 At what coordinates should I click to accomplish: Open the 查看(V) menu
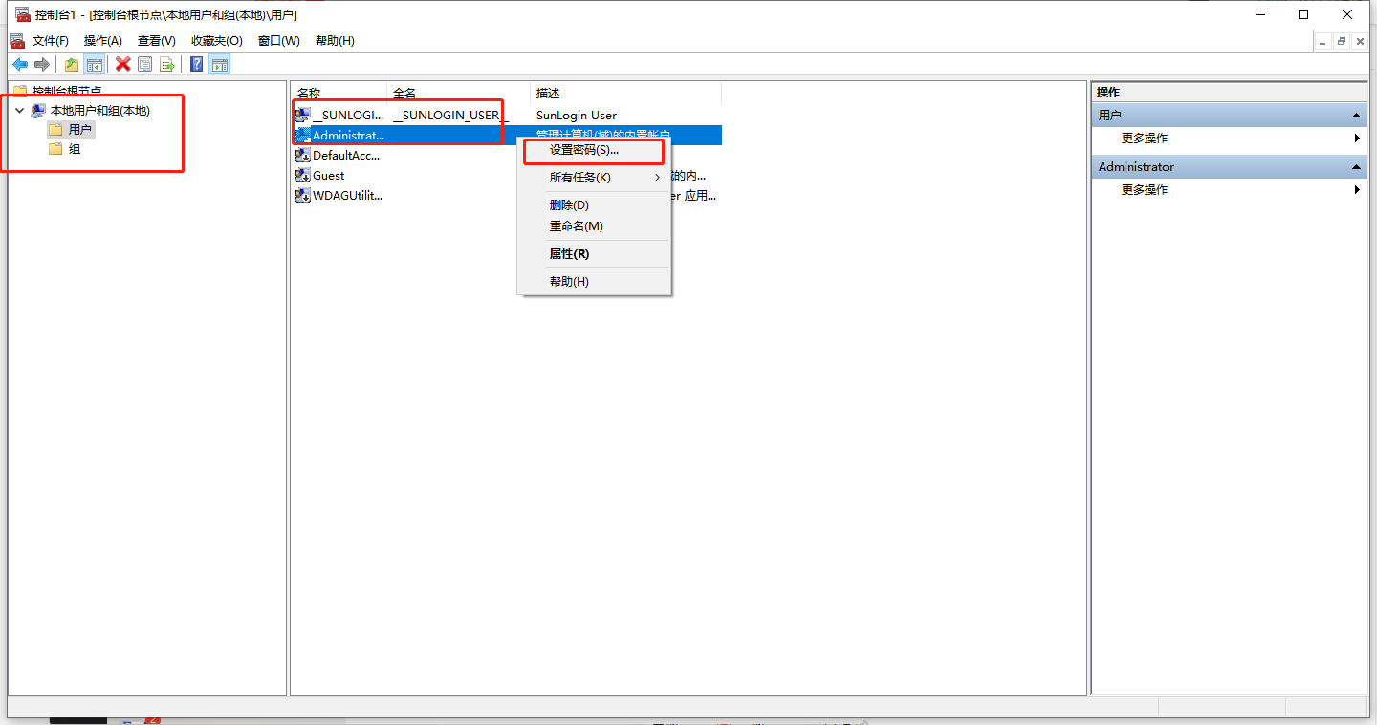point(157,41)
